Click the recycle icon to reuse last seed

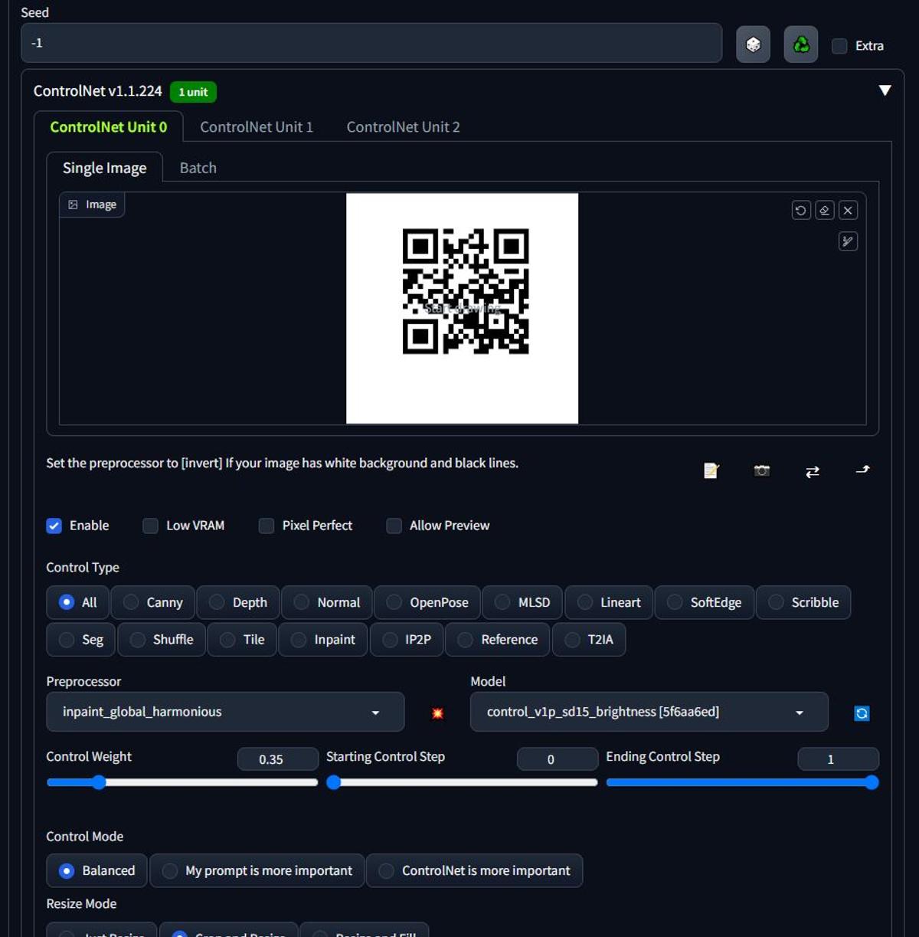[x=800, y=44]
